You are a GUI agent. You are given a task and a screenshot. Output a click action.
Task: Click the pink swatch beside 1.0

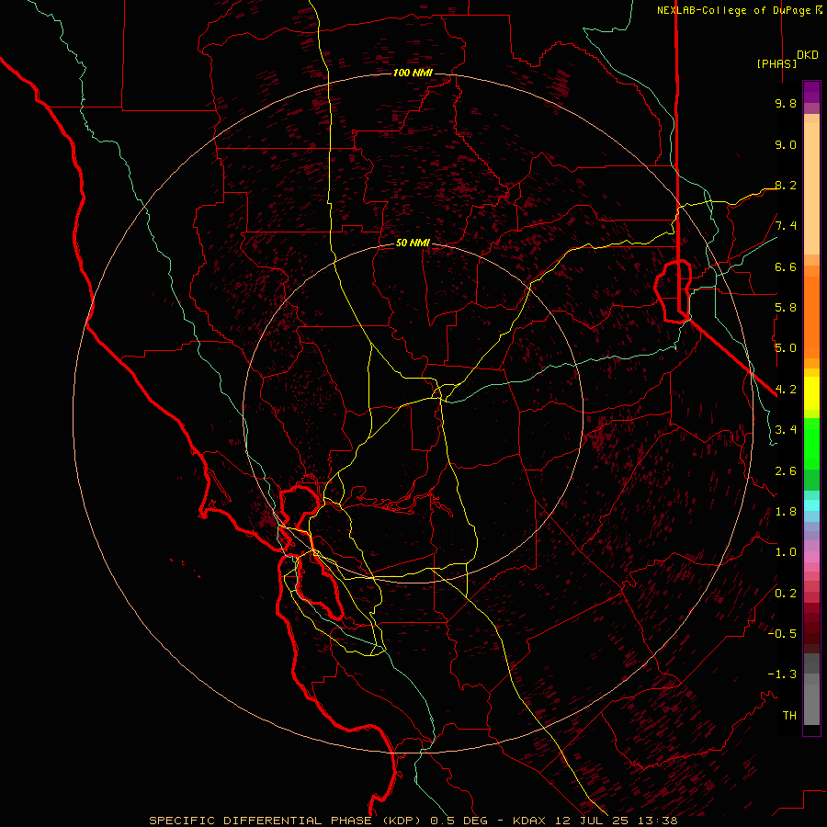811,557
